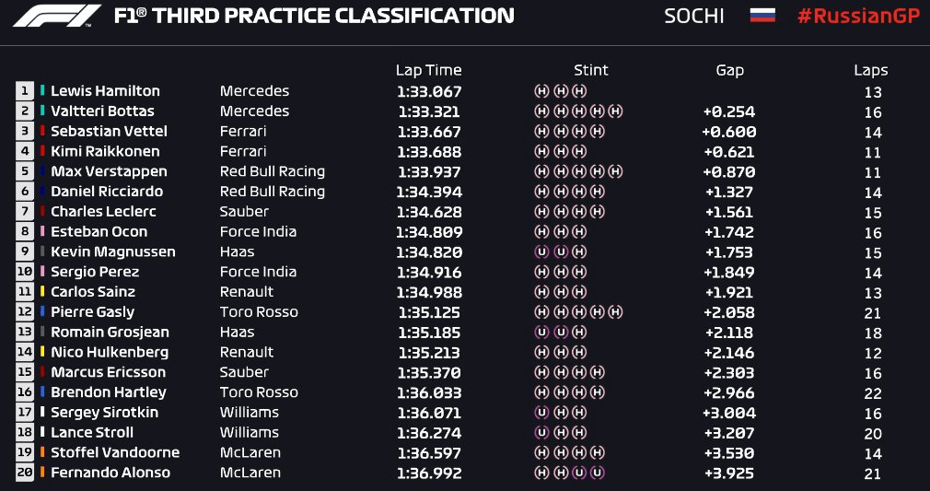This screenshot has width=930, height=491.
Task: Click McLaren orange color bar beside Alonso
Action: [x=42, y=473]
